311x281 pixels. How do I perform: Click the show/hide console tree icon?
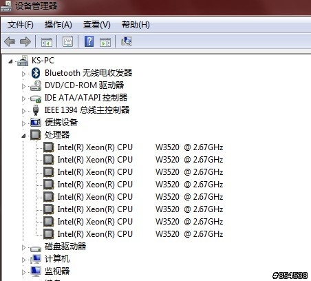click(x=47, y=42)
